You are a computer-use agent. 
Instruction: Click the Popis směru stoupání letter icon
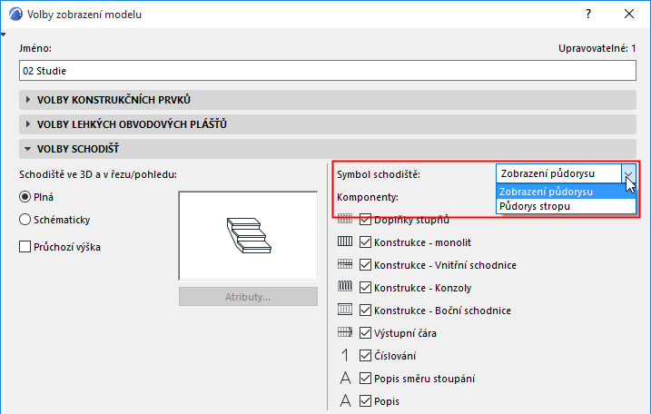[345, 379]
